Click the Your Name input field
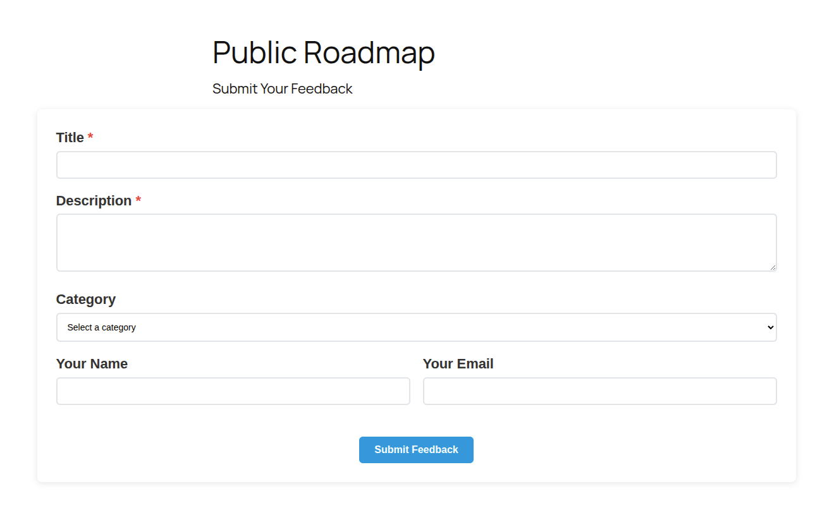 coord(233,391)
